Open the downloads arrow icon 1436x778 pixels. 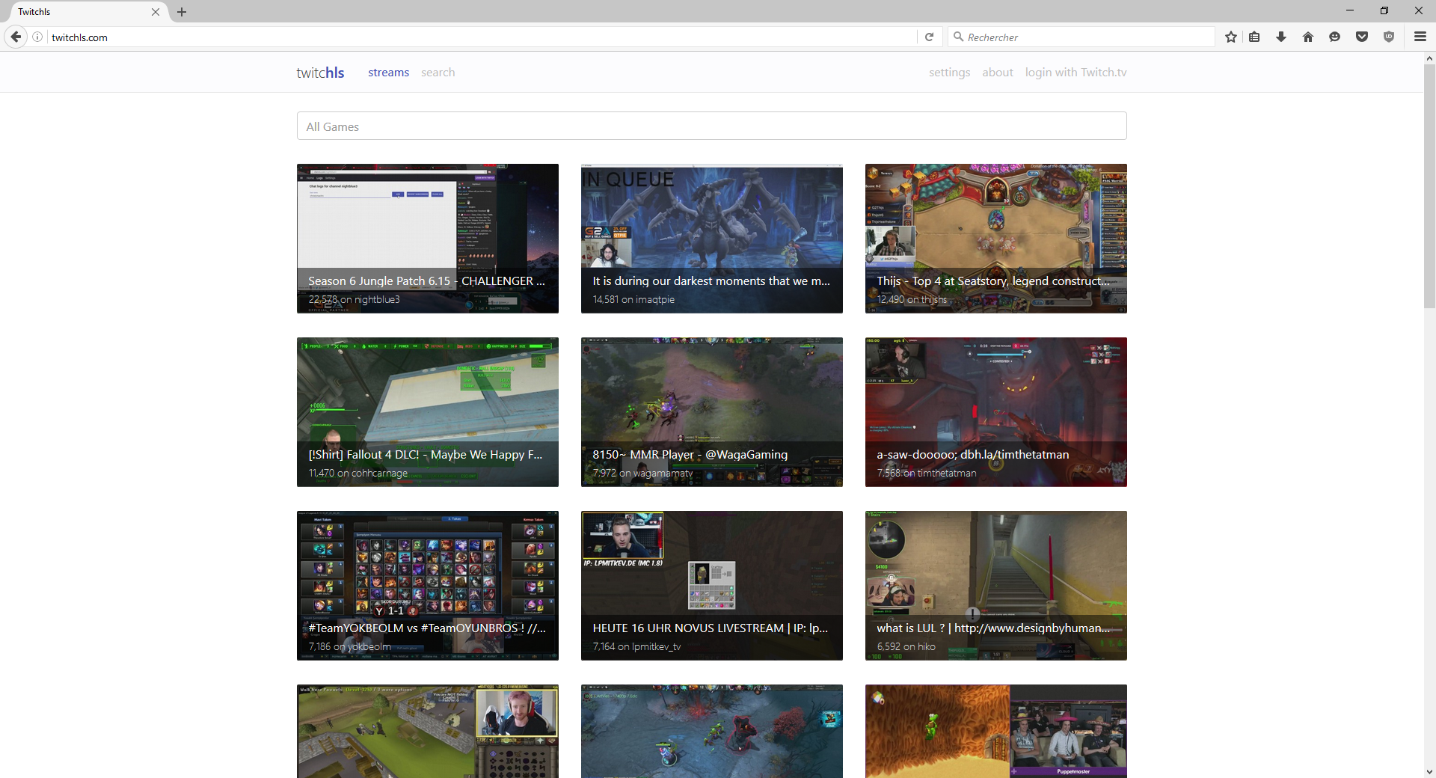click(x=1281, y=37)
